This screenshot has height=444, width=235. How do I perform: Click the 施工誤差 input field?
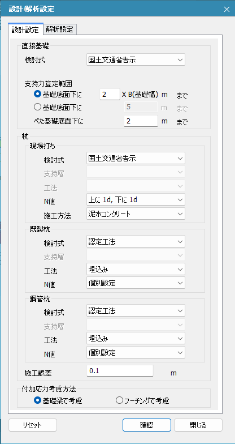120,371
